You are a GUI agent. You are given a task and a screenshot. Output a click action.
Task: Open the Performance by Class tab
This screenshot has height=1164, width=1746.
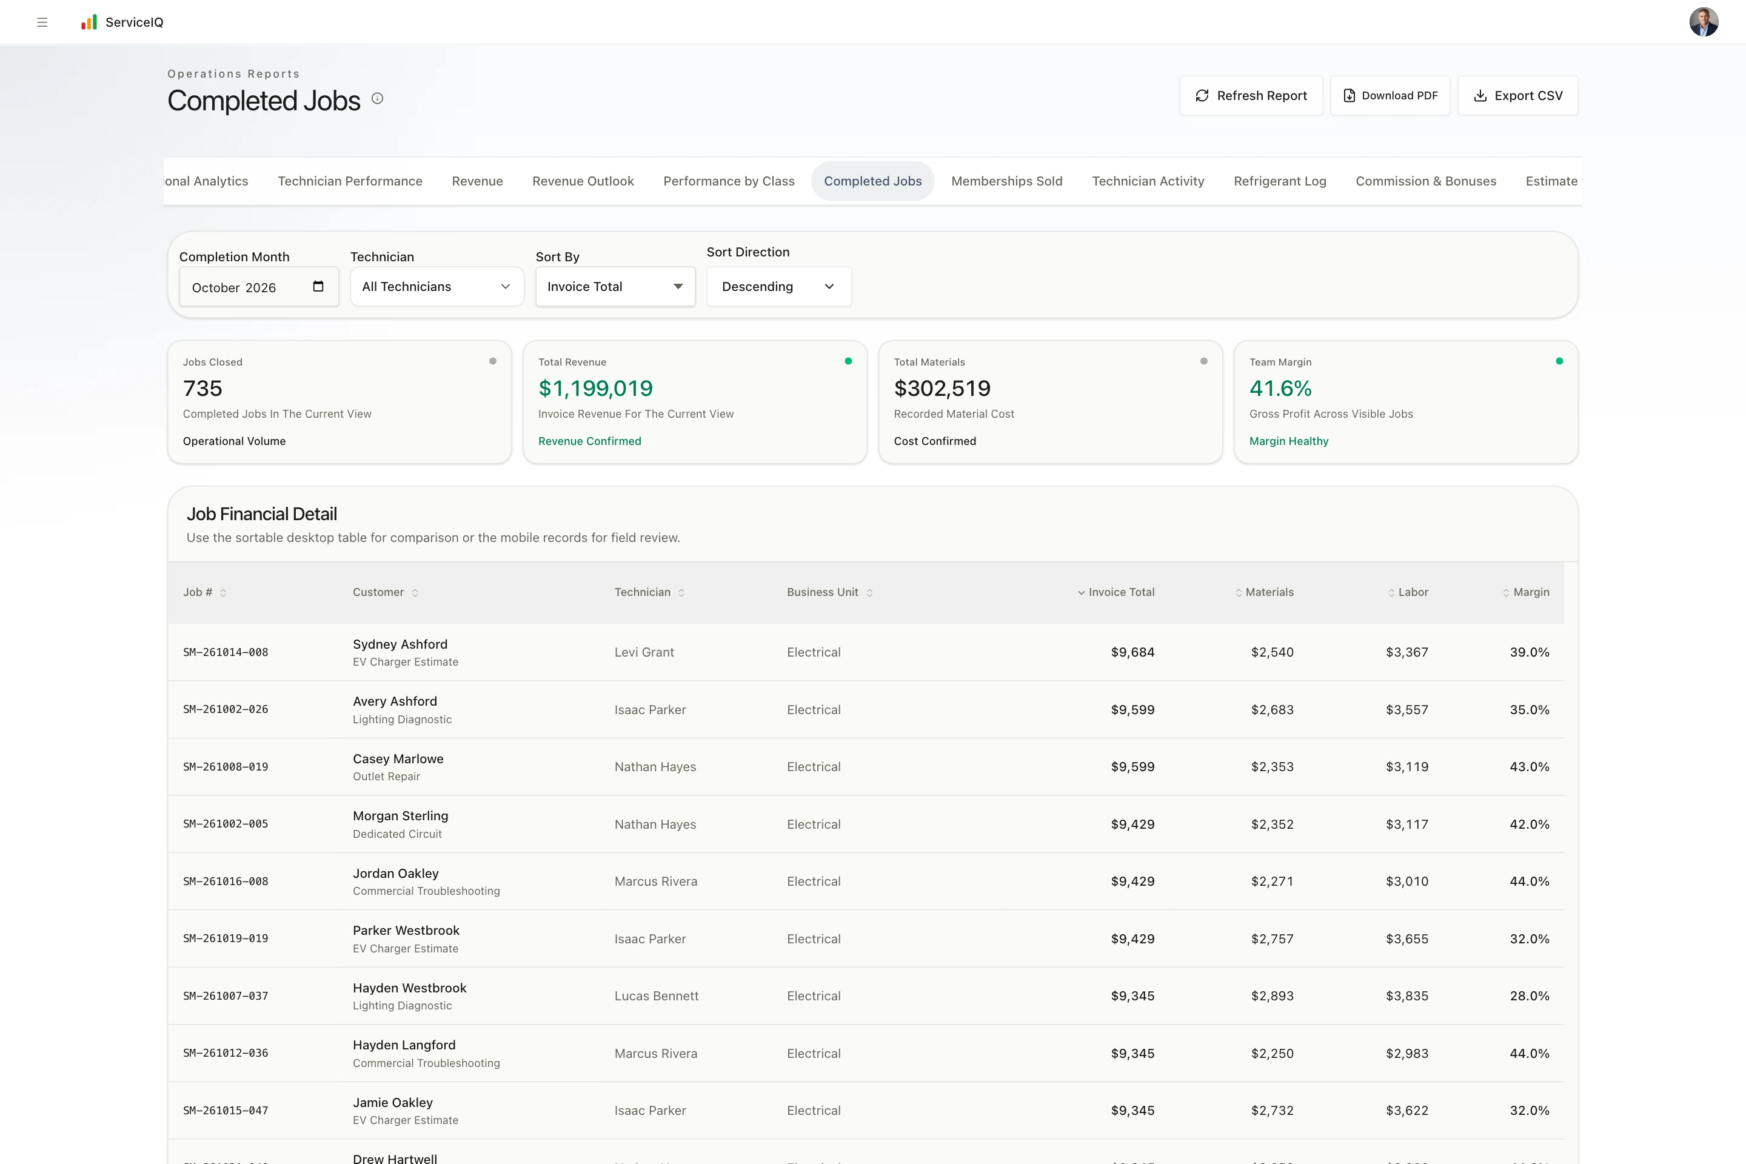pos(729,181)
